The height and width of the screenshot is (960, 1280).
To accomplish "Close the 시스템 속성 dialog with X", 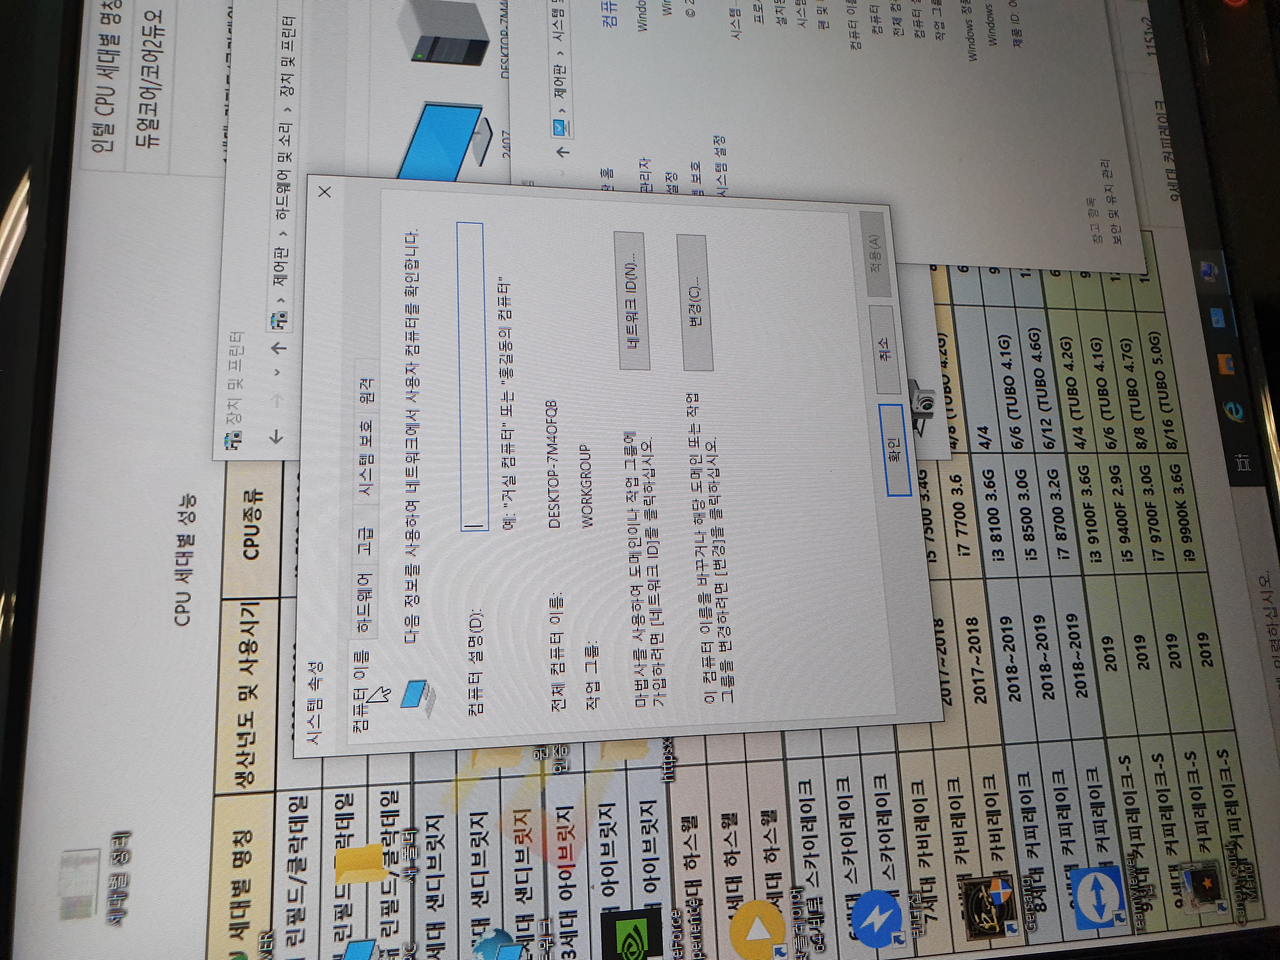I will click(x=325, y=191).
